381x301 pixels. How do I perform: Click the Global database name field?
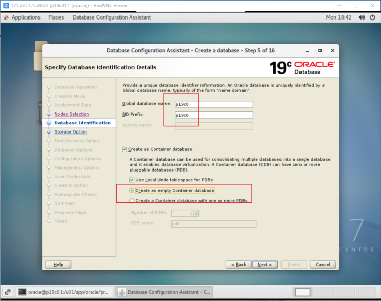click(214, 104)
